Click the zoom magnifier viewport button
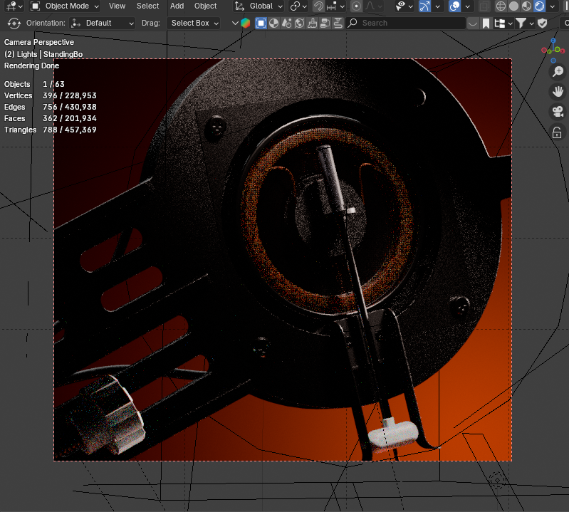Screen dimensions: 569x512 558,72
